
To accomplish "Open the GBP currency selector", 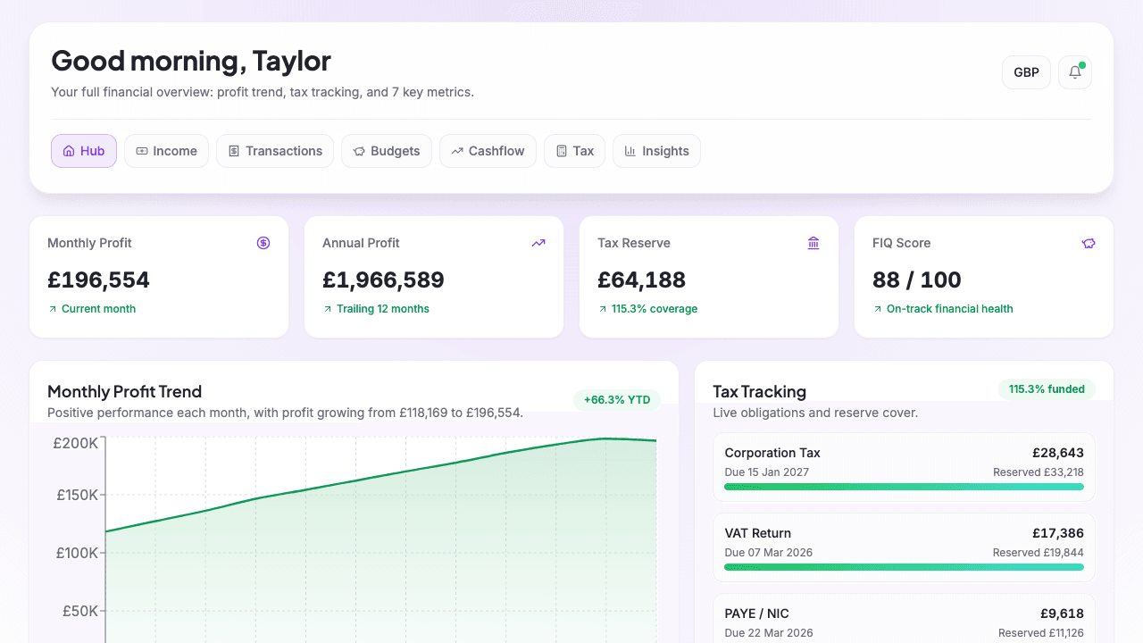I will pyautogui.click(x=1026, y=72).
